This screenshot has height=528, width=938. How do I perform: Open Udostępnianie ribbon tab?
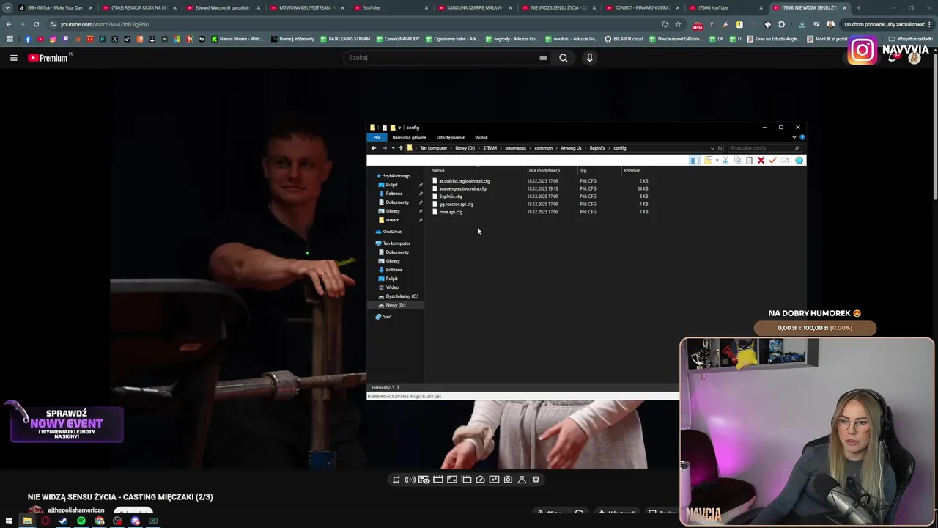pos(450,137)
